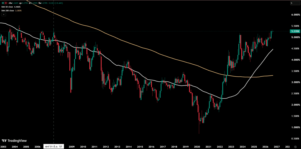This screenshot has width=301, height=149.
Task: Click the 2016 label on time axis
Action: (151, 147)
